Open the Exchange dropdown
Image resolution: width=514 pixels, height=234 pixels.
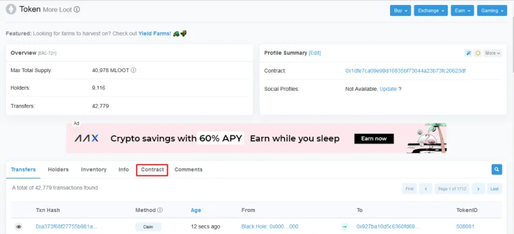430,10
